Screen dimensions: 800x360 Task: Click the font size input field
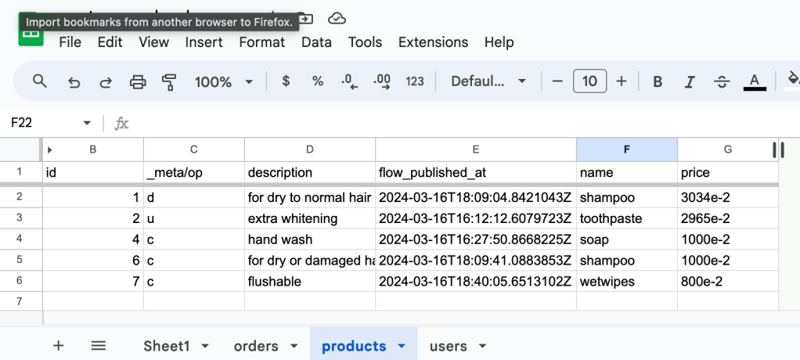click(589, 81)
